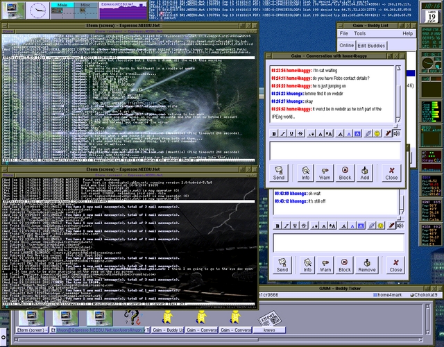Insert a link in home4baggy conversation
This screenshot has height=347, width=444.
368,134
